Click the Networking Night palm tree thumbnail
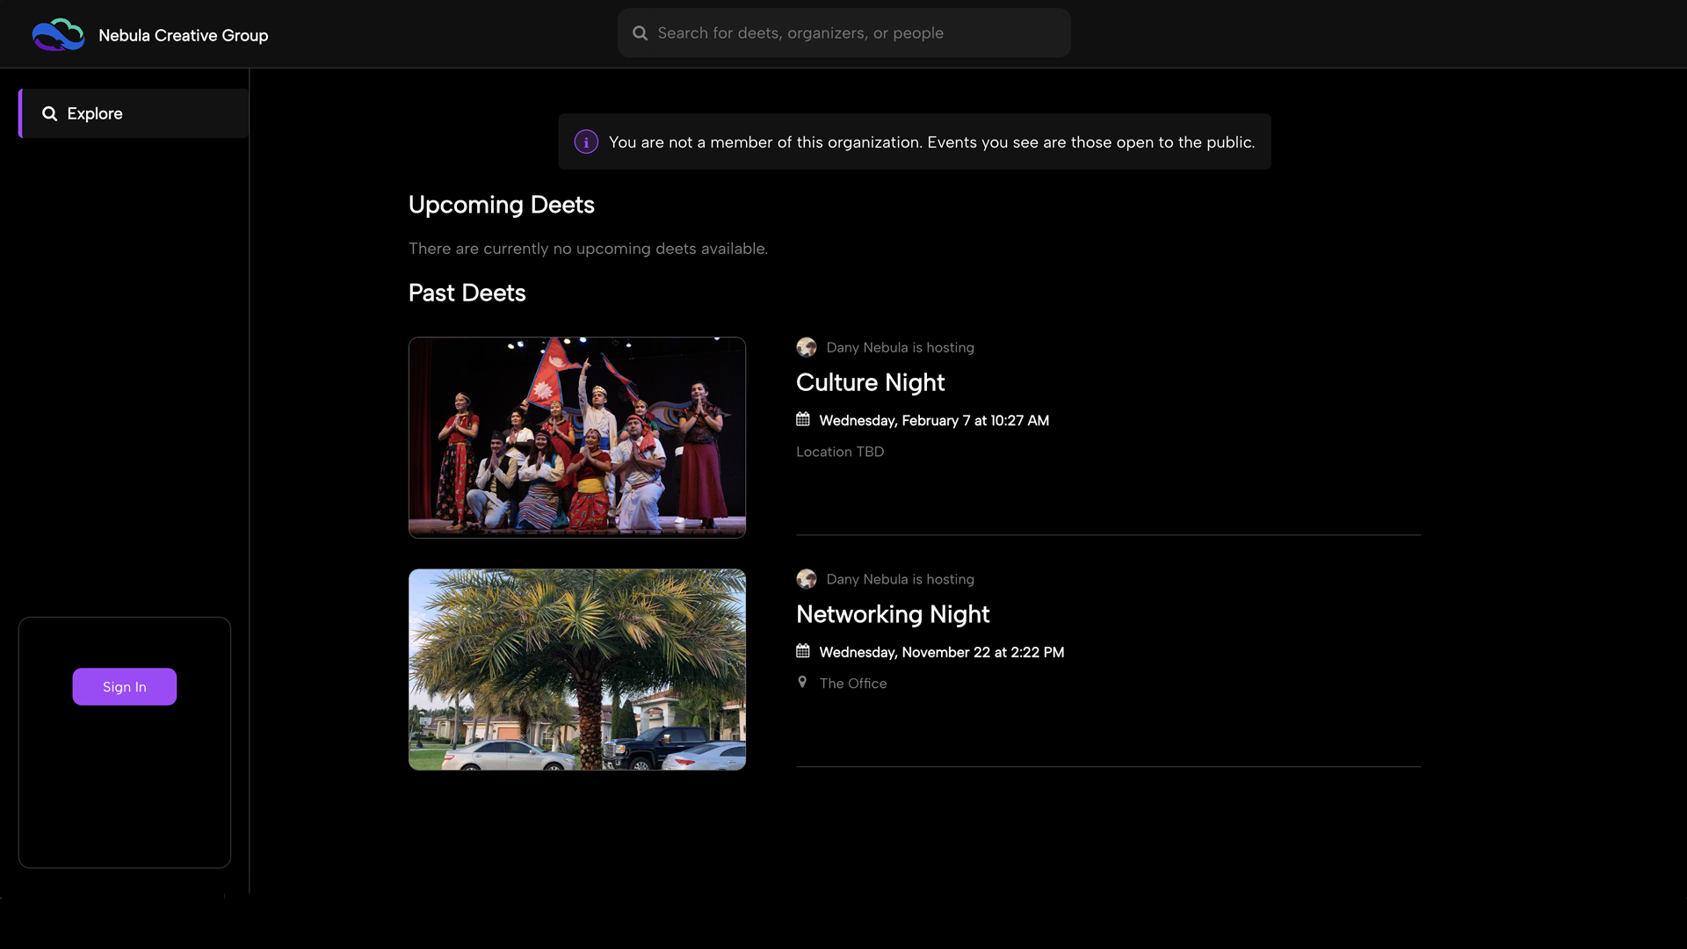1687x949 pixels. tap(576, 669)
